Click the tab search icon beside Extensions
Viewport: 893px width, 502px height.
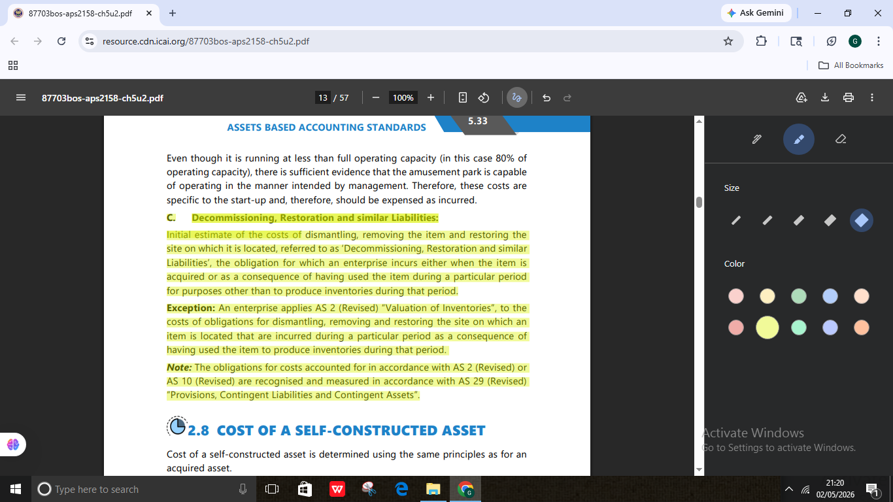[x=796, y=41]
